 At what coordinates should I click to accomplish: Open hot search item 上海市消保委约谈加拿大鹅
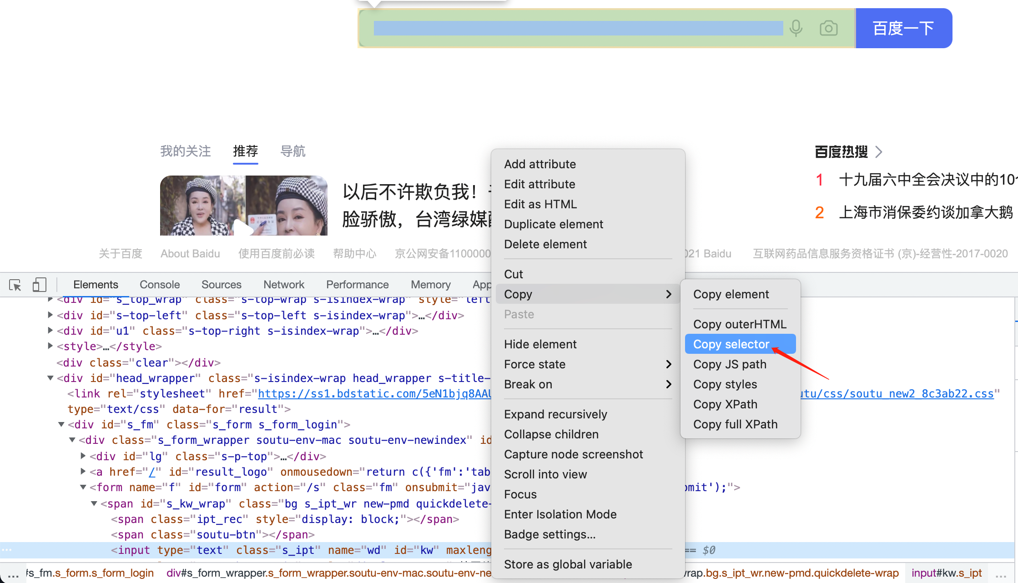click(x=926, y=212)
